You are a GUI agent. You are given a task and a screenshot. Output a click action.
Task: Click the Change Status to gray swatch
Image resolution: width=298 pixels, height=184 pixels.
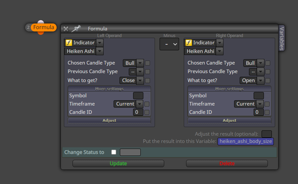point(130,152)
